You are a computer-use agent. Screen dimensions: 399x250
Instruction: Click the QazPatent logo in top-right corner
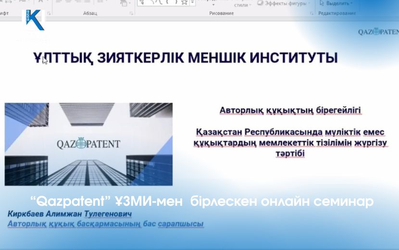(378, 32)
